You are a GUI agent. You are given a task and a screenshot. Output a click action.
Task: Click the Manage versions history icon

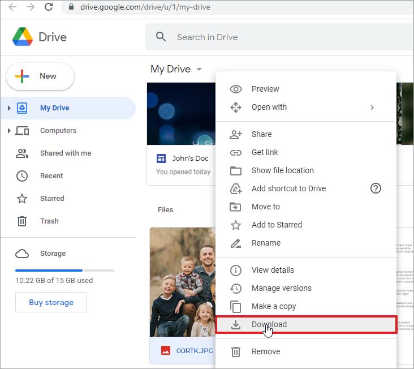click(235, 288)
